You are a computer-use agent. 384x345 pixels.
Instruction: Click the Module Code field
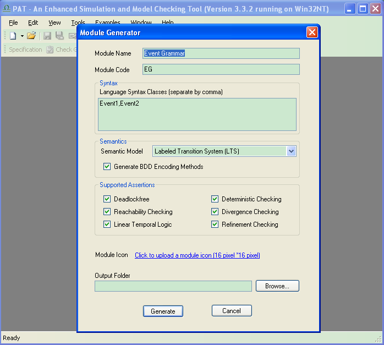(x=221, y=69)
